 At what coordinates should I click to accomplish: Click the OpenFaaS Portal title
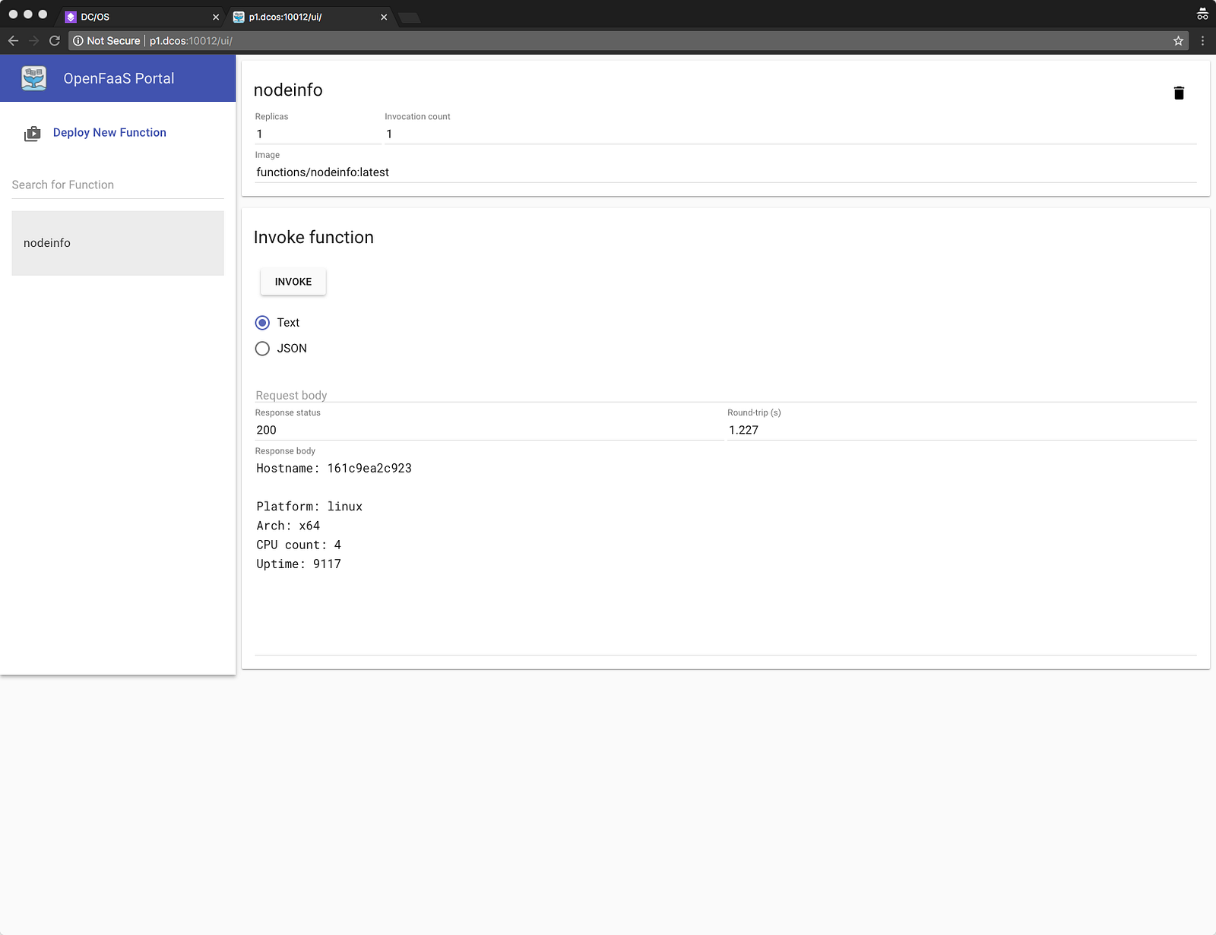coord(119,78)
